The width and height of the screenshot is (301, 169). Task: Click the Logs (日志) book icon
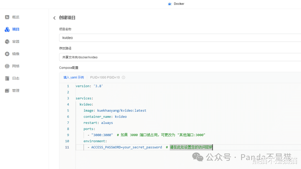7,78
